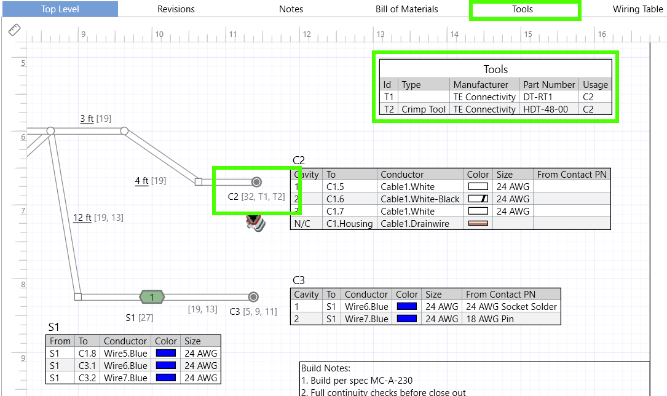Select the C1.Housing cell
Viewport: 667px width, 396px height.
pyautogui.click(x=350, y=224)
